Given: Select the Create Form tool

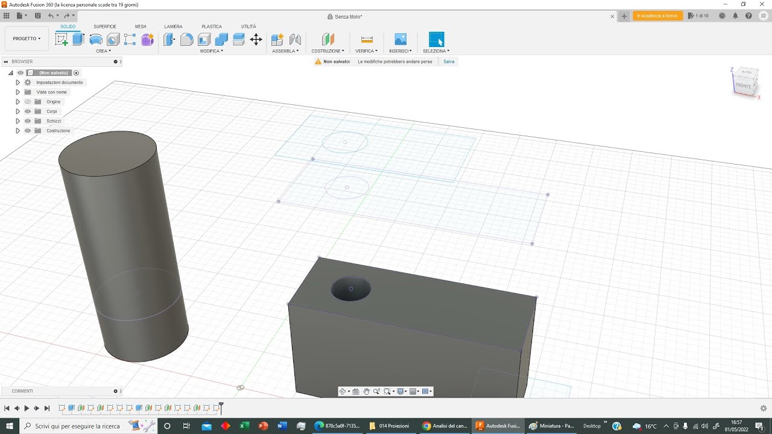Looking at the screenshot, I should 148,40.
